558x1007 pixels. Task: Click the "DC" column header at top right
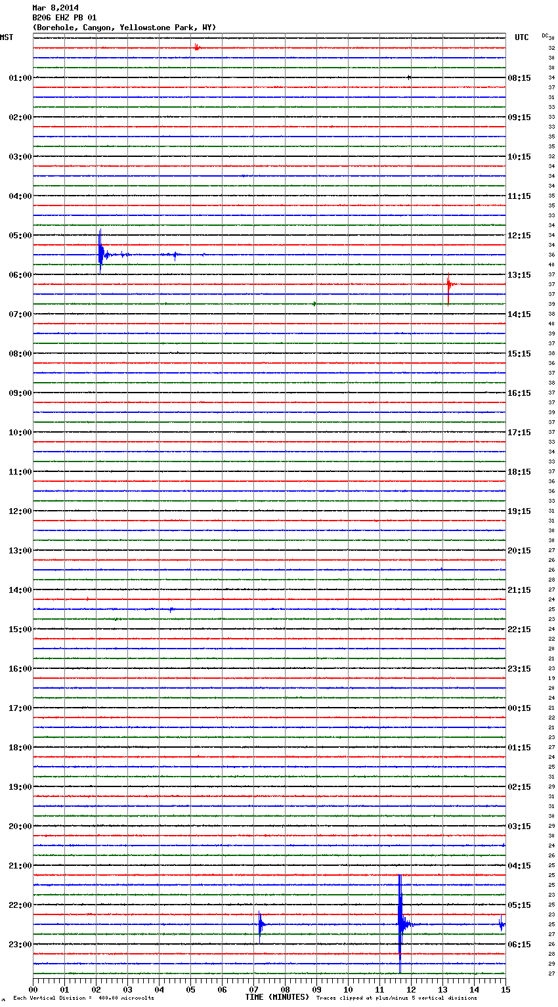pyautogui.click(x=545, y=35)
